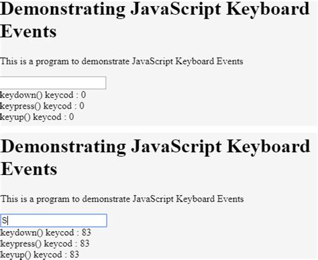This screenshot has width=318, height=260.
Task: Click the lower 'This is a program' paragraph
Action: tap(122, 199)
